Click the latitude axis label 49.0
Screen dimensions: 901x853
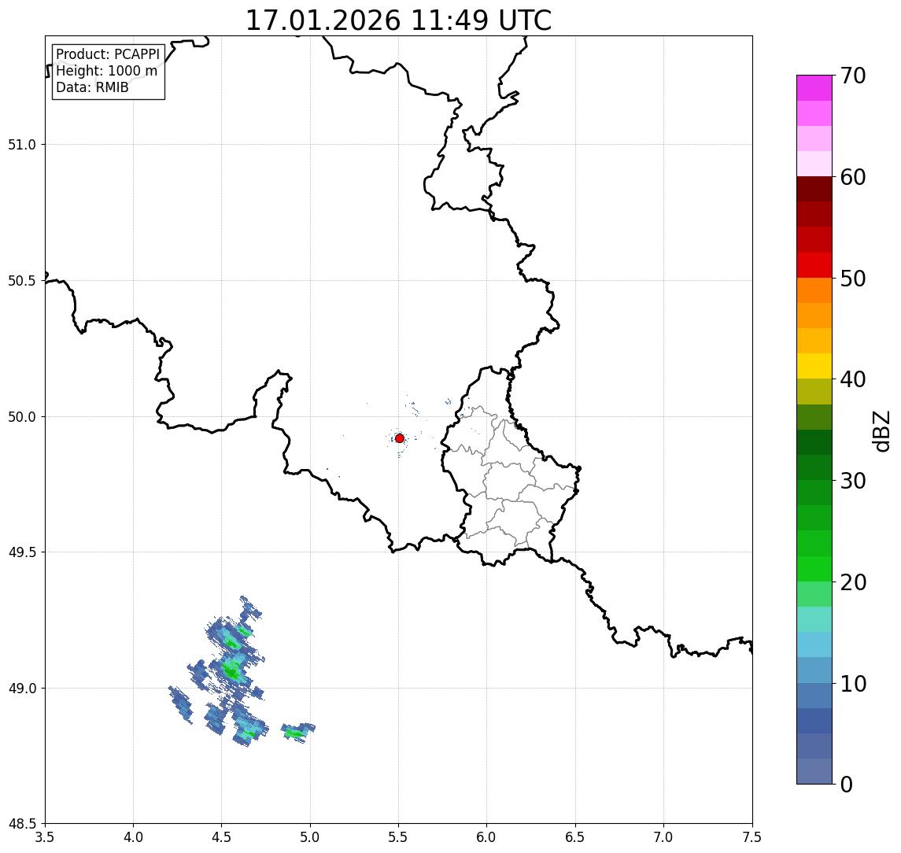[x=22, y=688]
